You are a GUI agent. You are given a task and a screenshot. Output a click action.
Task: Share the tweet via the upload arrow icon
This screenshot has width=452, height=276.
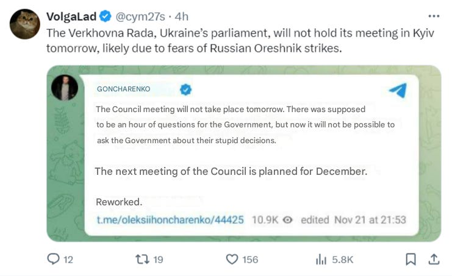[434, 260]
